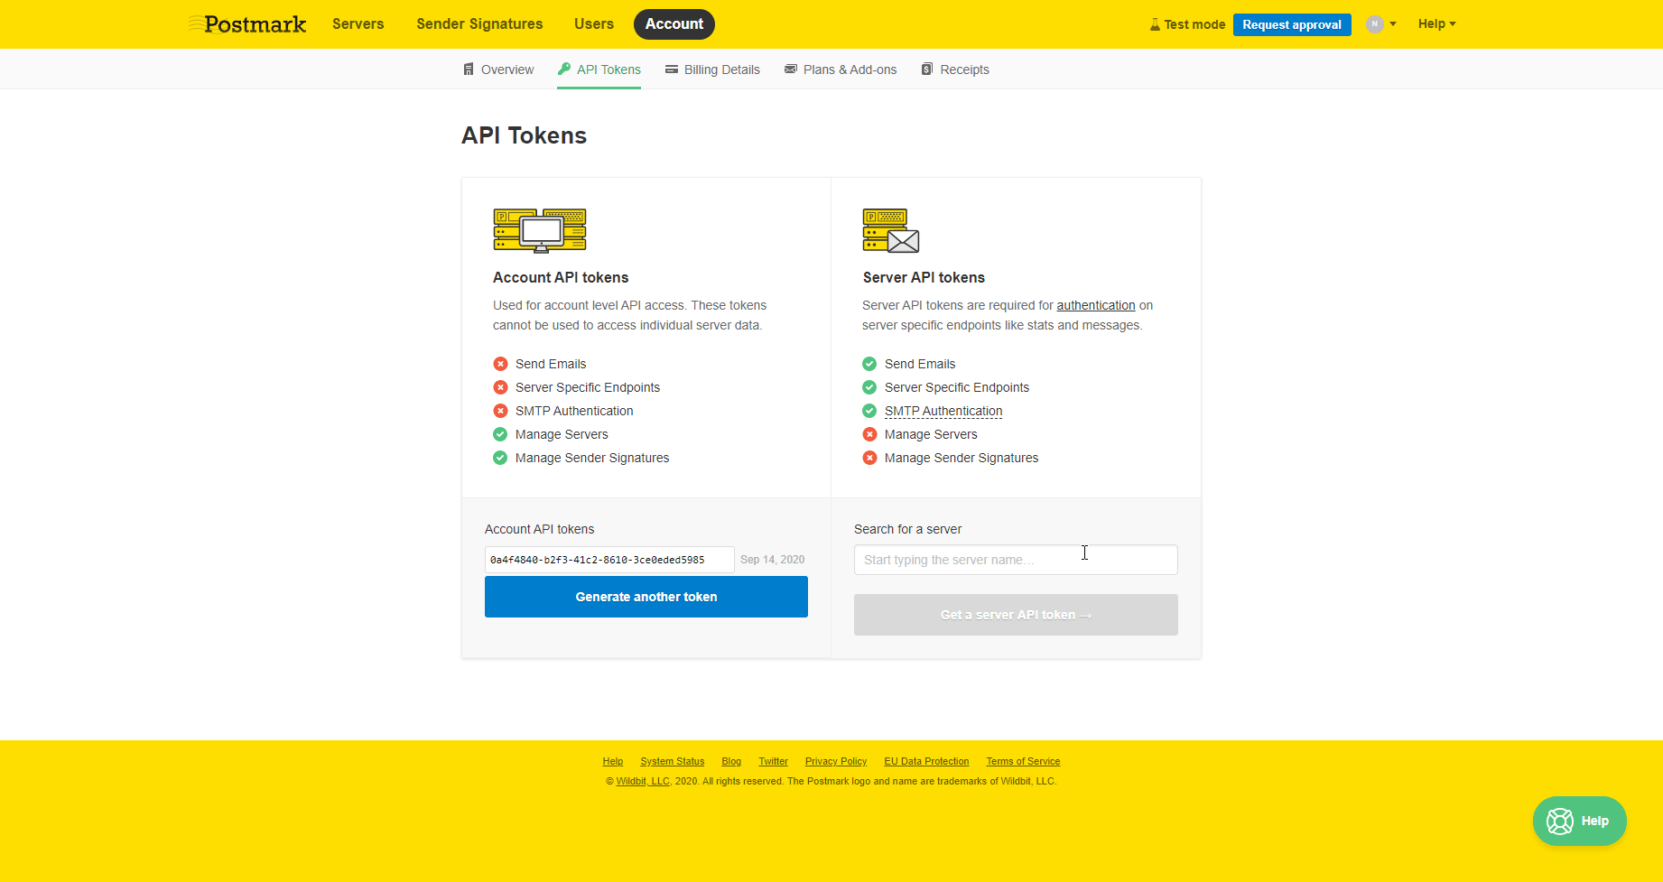
Task: Click the Billing Details card icon
Action: 672,70
